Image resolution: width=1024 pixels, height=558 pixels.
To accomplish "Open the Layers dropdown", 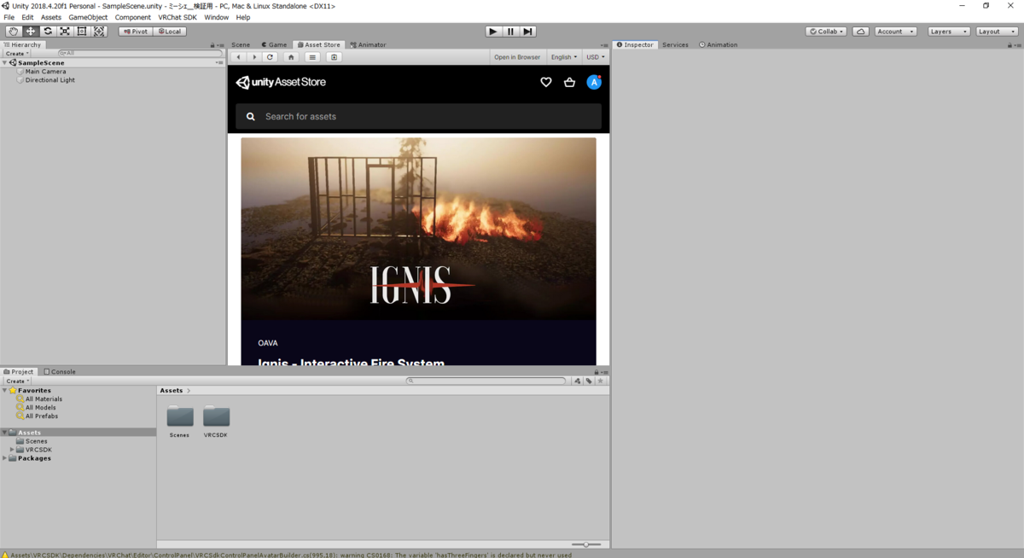I will pos(949,32).
